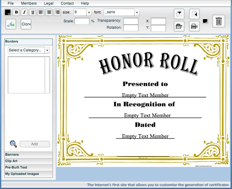
Task: Select the HONOR ROLL title text
Action: pos(148,64)
